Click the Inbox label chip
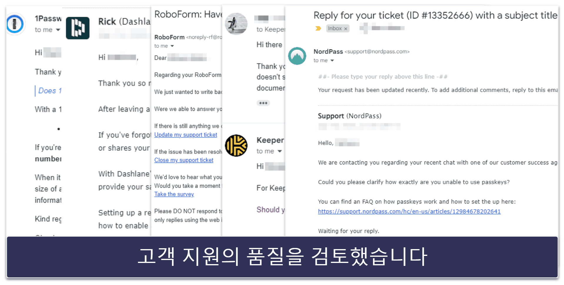 tap(337, 28)
